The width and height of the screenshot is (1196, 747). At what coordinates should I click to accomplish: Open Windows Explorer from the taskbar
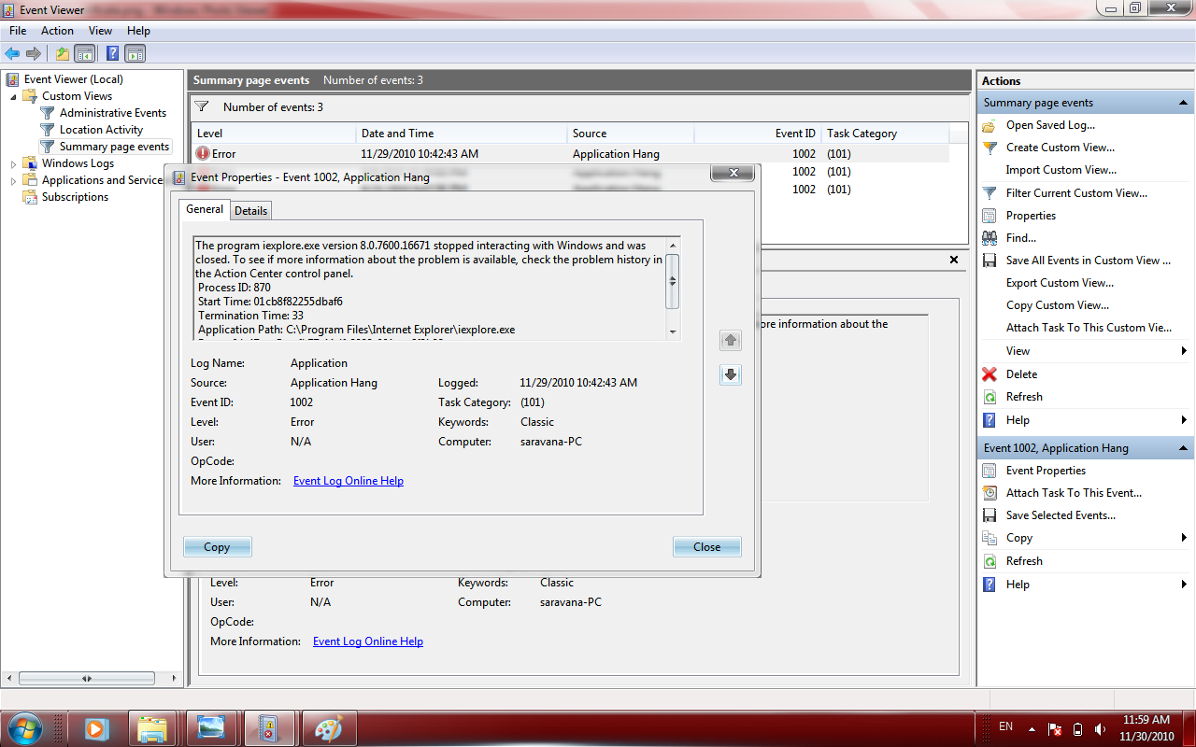coord(152,728)
